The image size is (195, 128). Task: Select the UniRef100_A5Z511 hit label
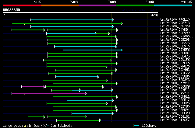[x=175, y=83]
